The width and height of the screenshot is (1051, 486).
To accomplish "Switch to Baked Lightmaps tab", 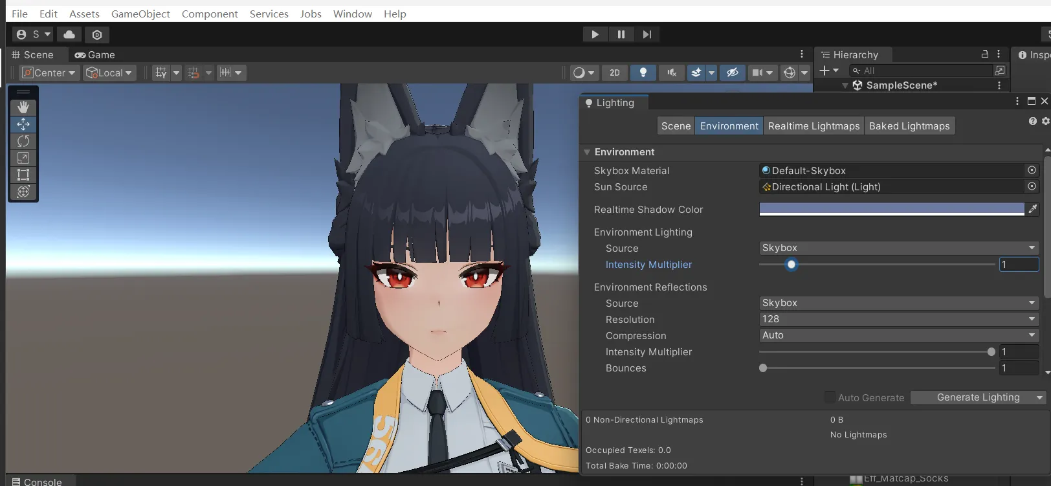I will tap(909, 126).
